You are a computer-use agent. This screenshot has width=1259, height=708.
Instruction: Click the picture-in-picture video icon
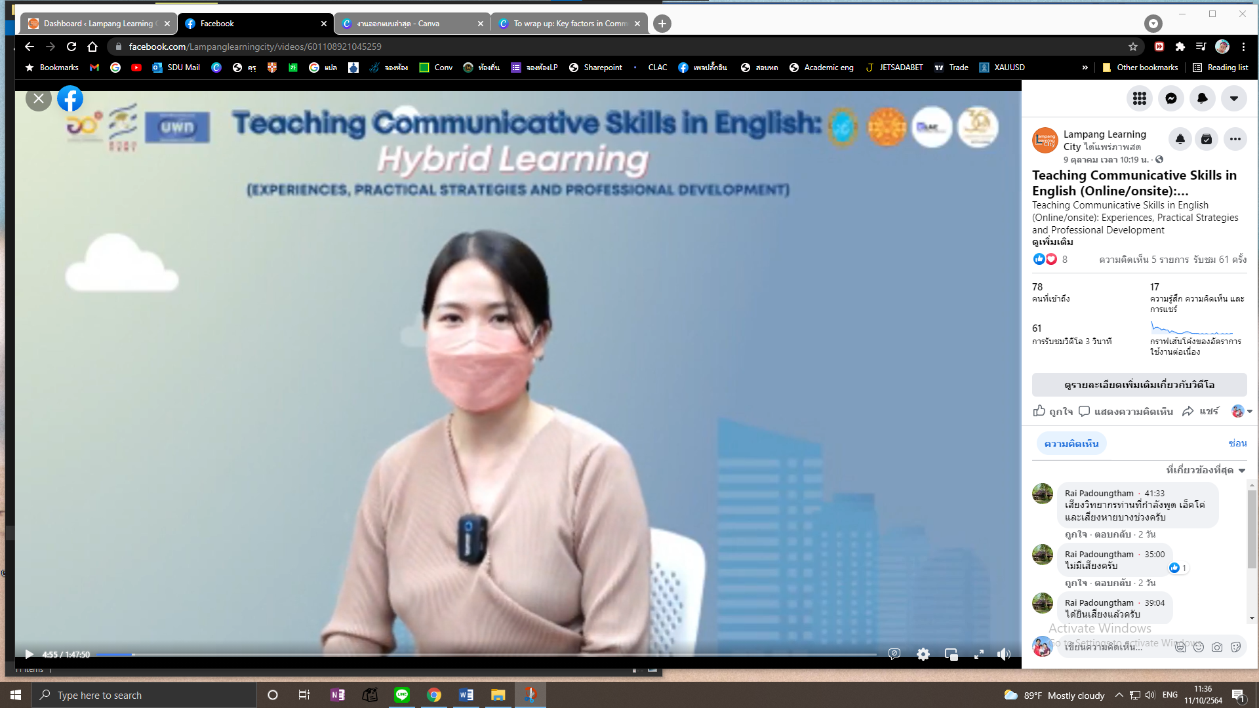(951, 654)
